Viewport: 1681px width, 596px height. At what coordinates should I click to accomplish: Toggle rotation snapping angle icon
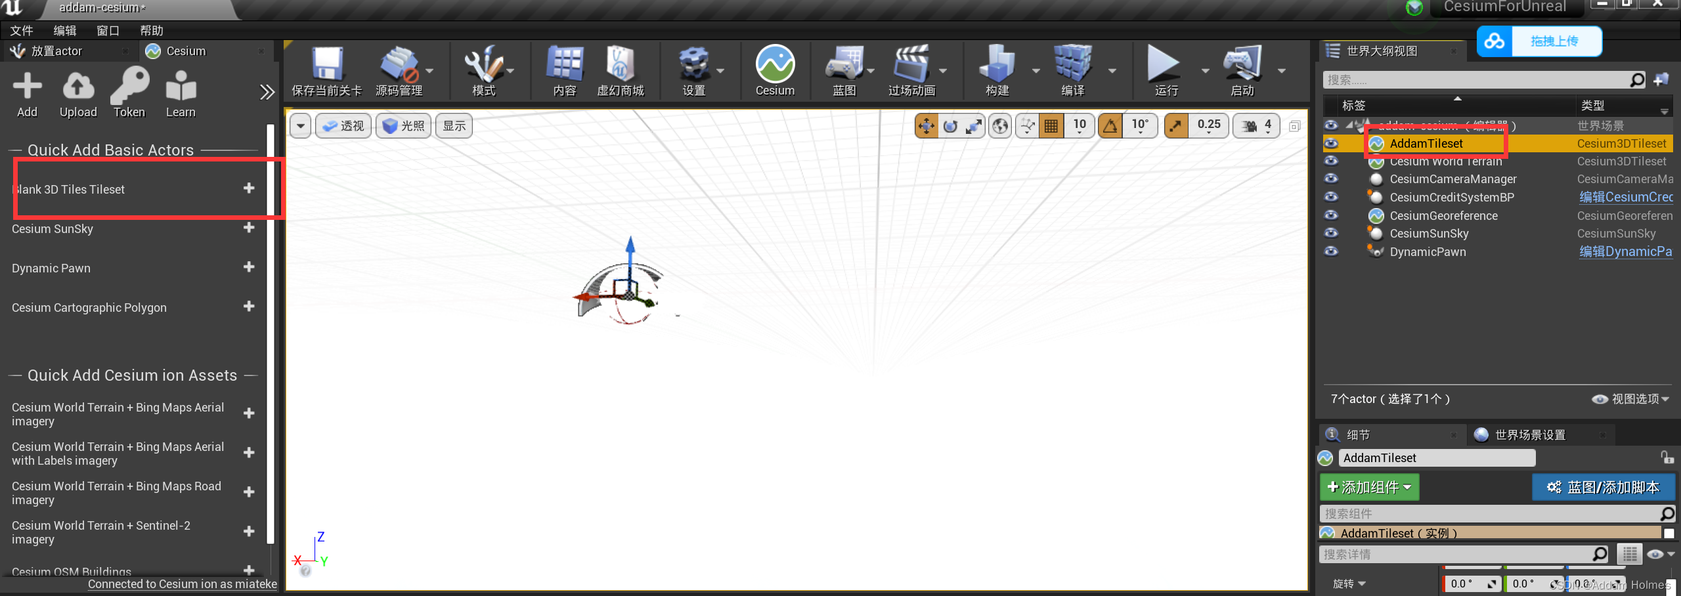point(1110,125)
